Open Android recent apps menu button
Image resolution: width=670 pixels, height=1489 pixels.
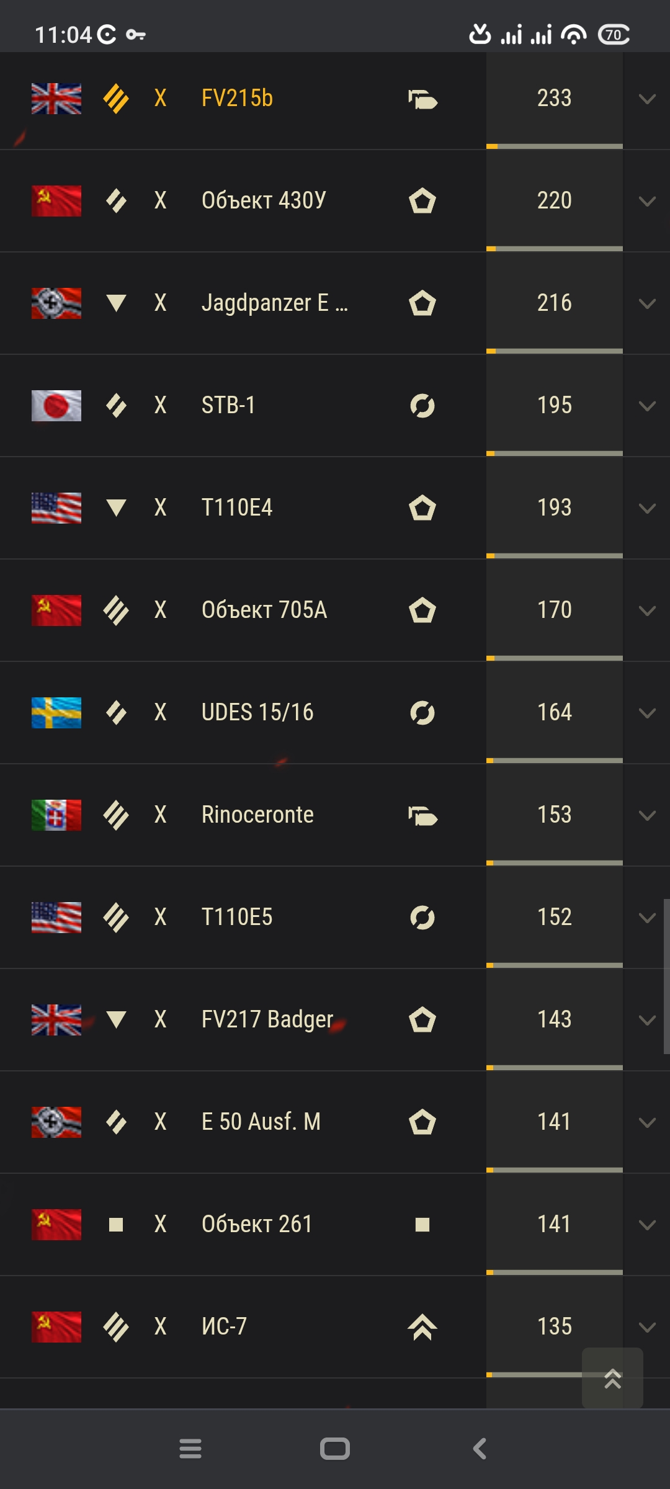[190, 1449]
